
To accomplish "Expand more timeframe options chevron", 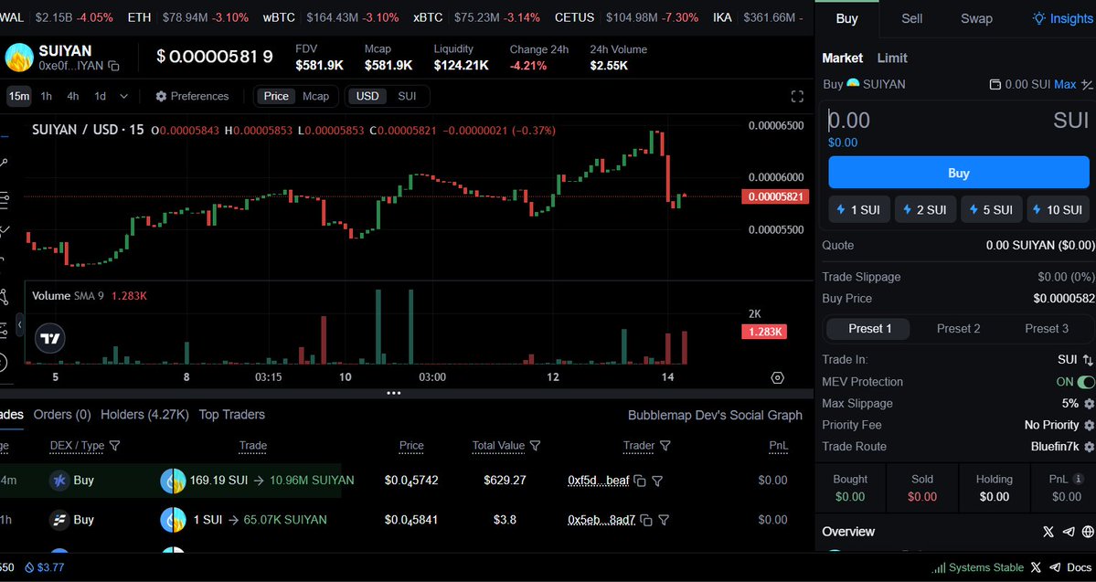I will pyautogui.click(x=123, y=97).
